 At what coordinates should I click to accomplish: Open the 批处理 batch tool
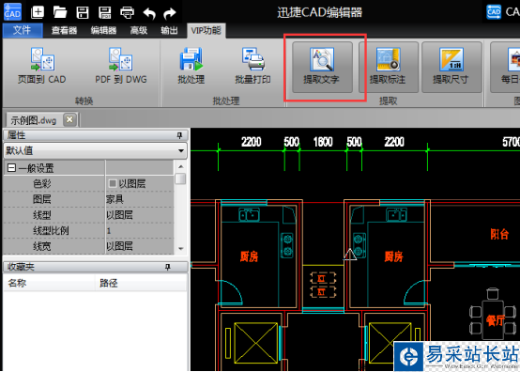(191, 66)
